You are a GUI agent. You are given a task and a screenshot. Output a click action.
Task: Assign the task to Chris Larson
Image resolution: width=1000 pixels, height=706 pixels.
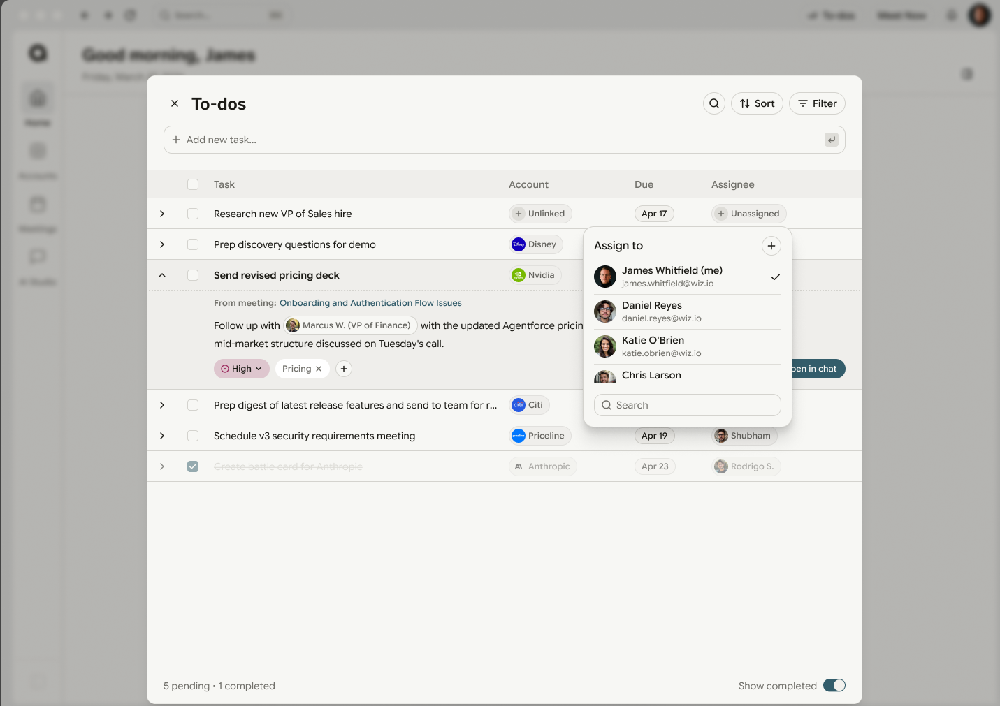[688, 375]
